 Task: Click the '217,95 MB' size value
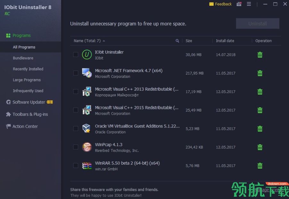click(x=194, y=73)
